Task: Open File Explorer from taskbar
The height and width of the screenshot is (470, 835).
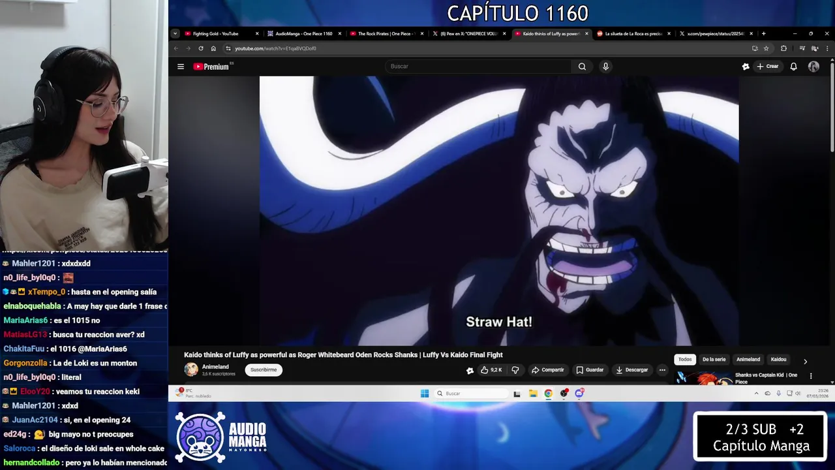Action: pyautogui.click(x=533, y=393)
